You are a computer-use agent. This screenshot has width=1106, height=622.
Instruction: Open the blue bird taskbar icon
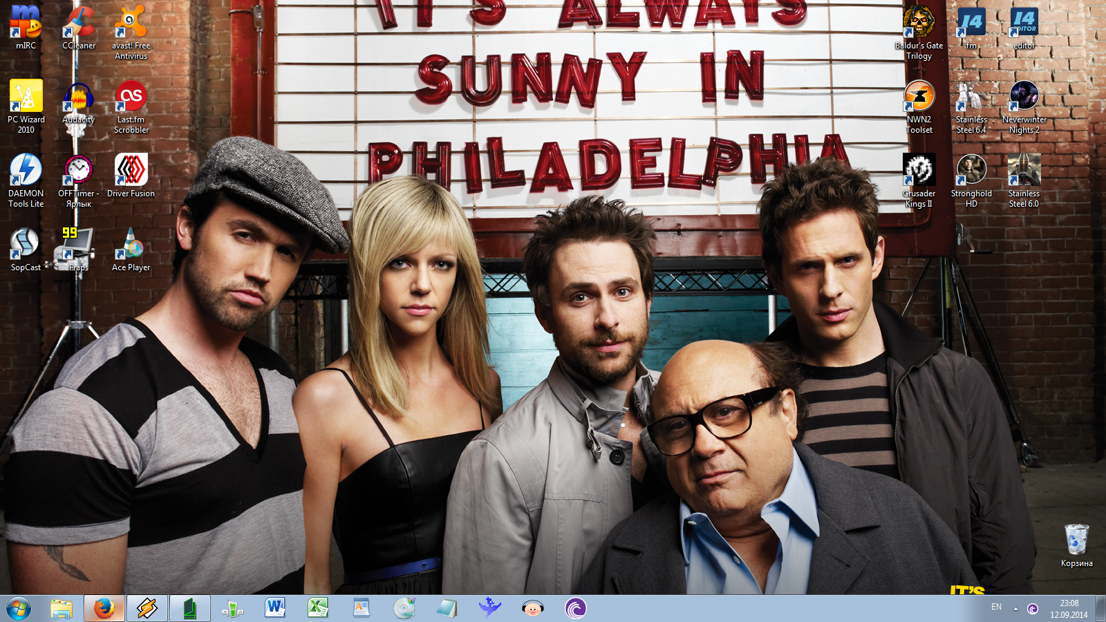pyautogui.click(x=489, y=608)
